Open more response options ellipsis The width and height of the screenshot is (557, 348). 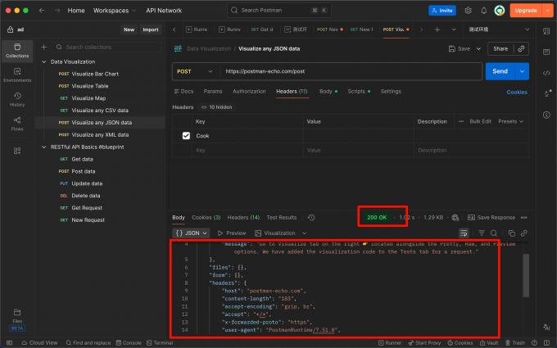(524, 217)
